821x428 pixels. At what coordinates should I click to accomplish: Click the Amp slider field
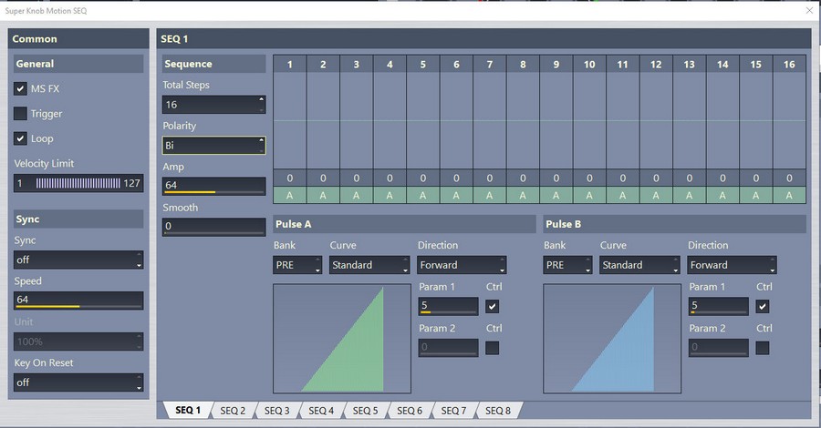pos(213,186)
